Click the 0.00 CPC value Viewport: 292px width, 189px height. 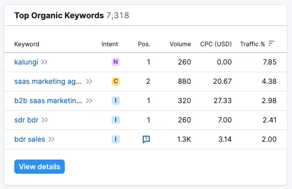[x=224, y=62]
